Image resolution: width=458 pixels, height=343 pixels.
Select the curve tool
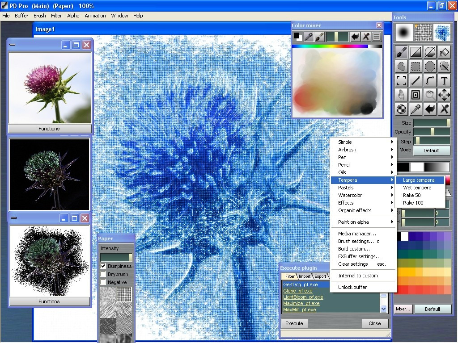click(x=430, y=80)
